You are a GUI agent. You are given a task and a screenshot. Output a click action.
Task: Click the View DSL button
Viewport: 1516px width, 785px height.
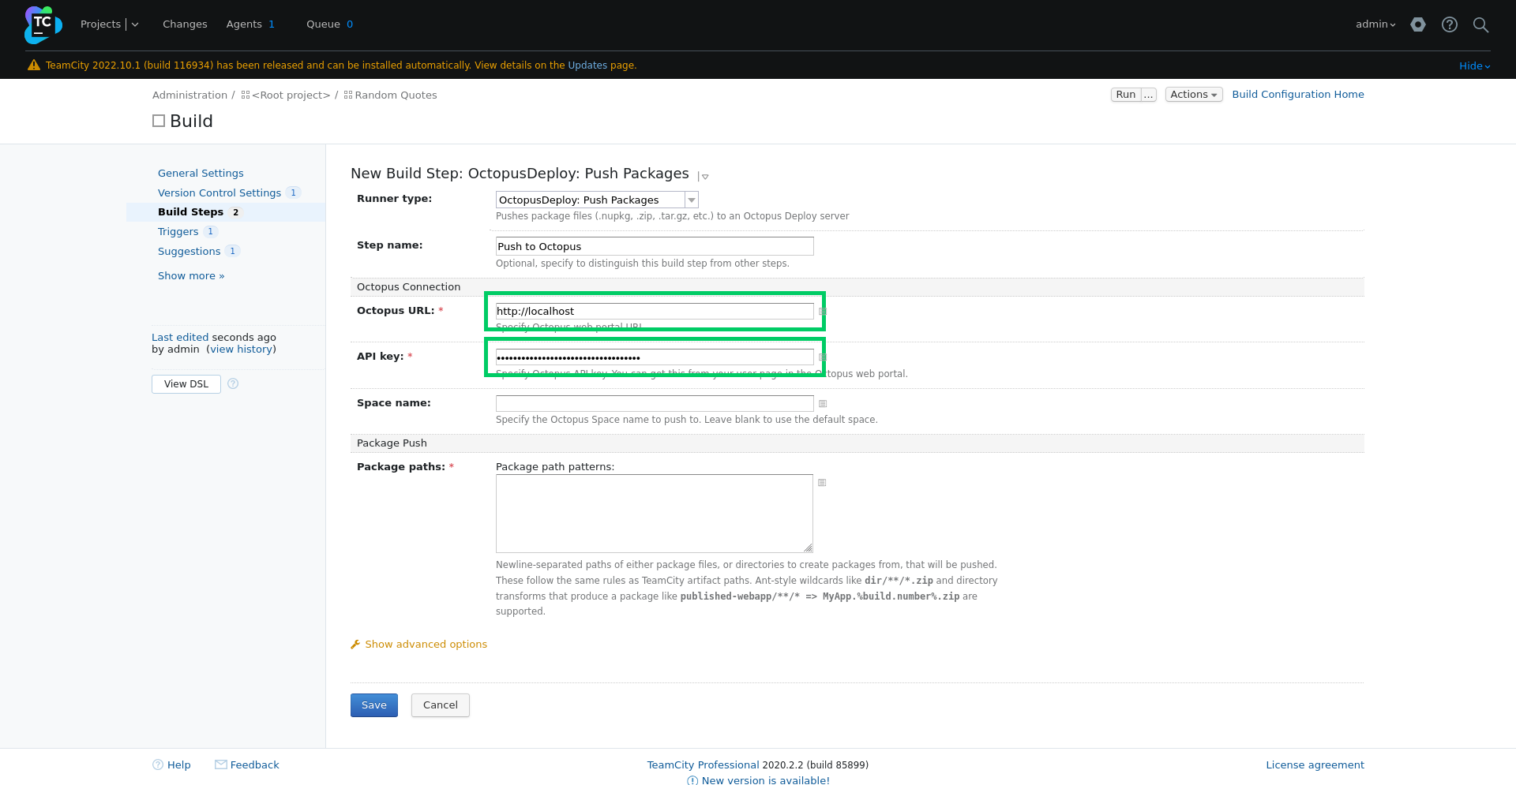[186, 384]
